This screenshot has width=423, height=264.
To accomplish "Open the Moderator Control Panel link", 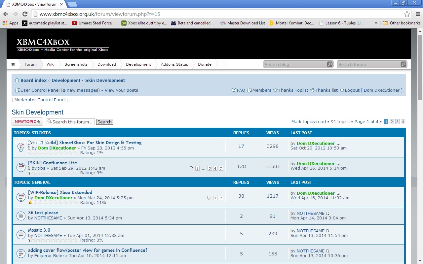I will pos(40,100).
